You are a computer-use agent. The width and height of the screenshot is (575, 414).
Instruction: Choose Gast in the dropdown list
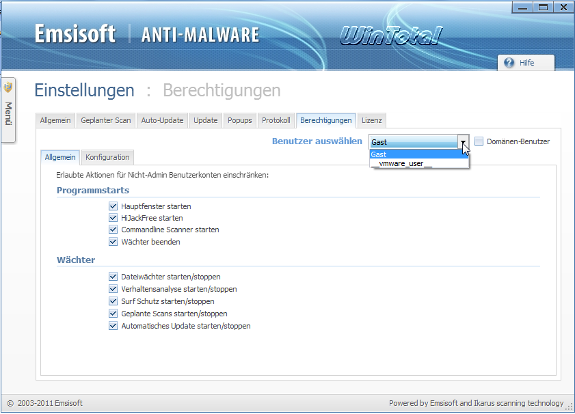click(x=419, y=154)
